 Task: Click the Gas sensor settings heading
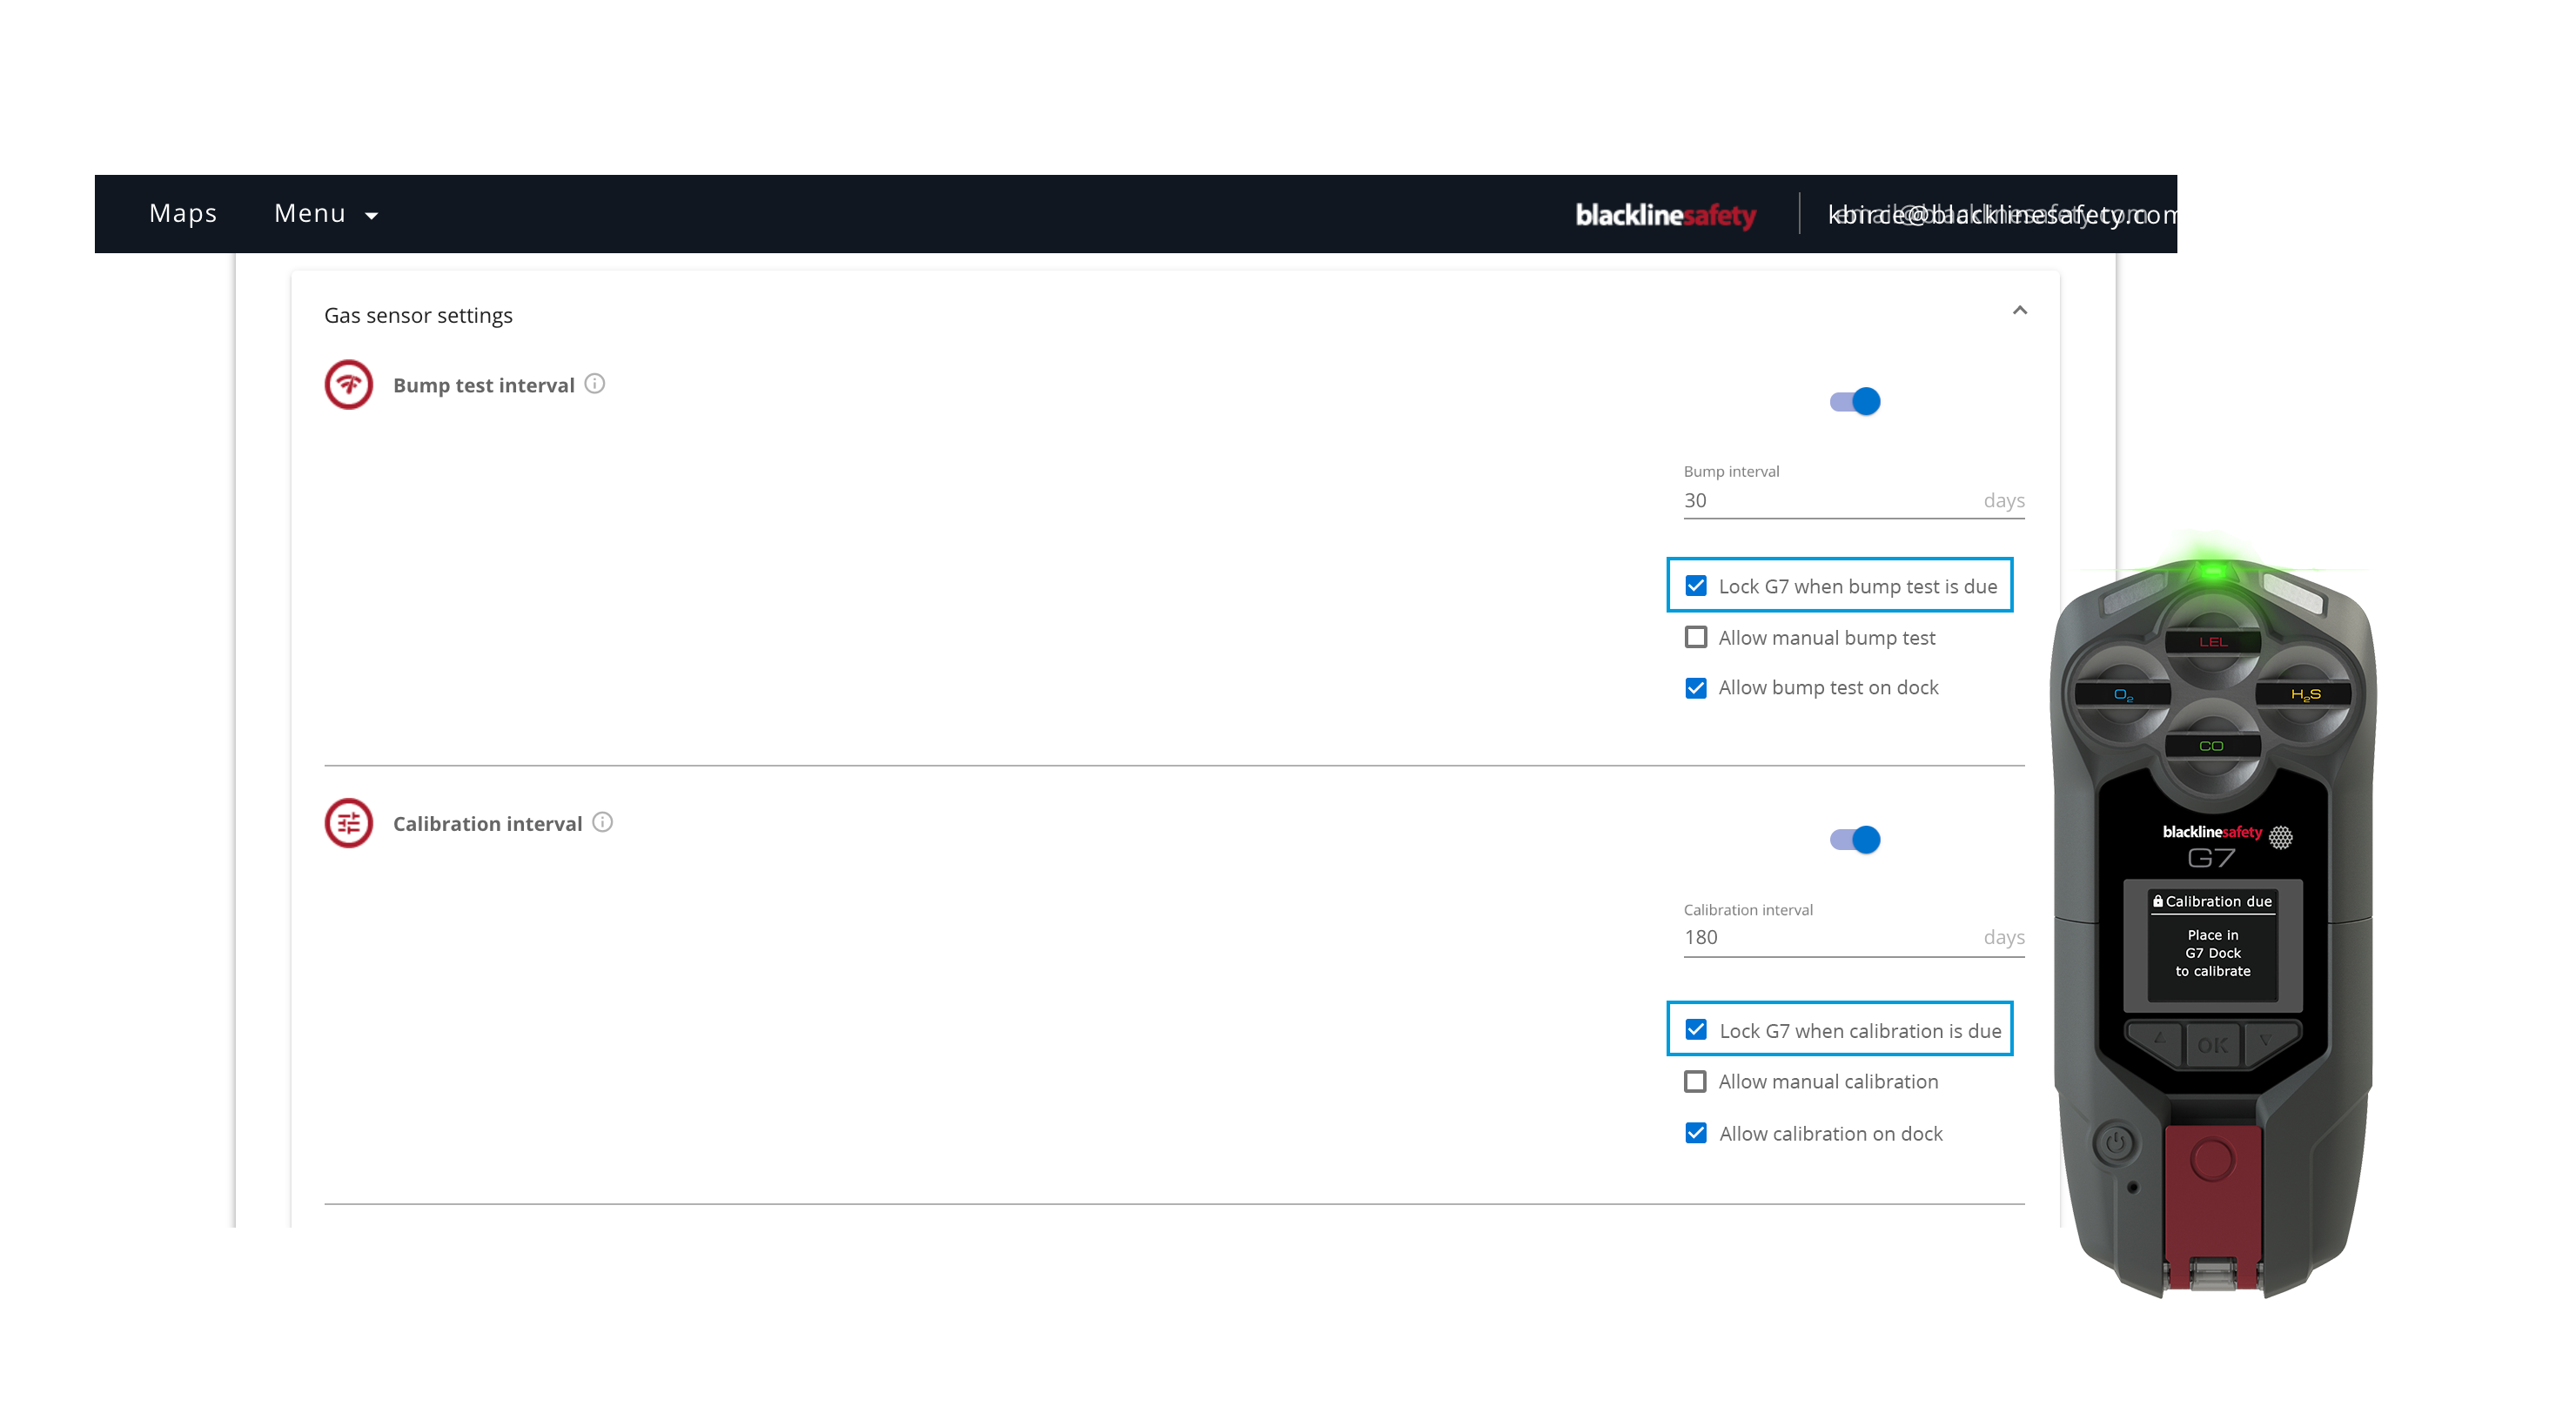coord(418,315)
